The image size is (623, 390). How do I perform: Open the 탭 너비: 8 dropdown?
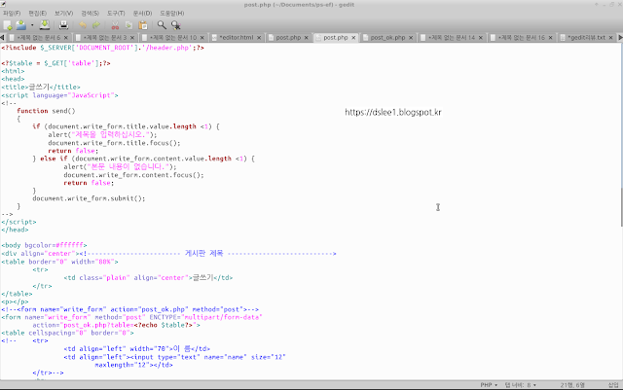pyautogui.click(x=521, y=385)
